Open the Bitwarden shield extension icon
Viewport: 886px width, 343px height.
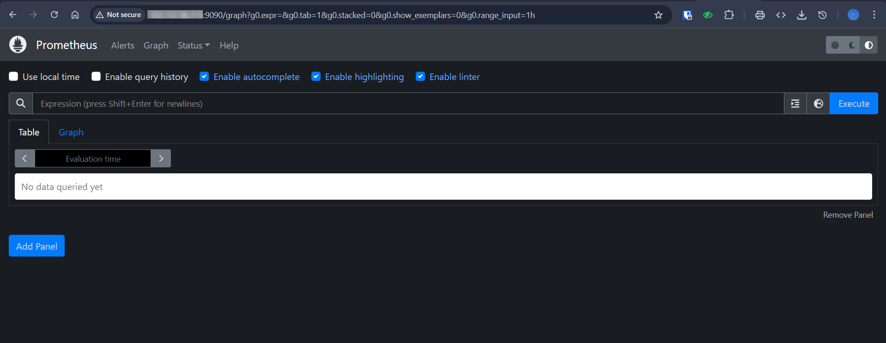687,15
